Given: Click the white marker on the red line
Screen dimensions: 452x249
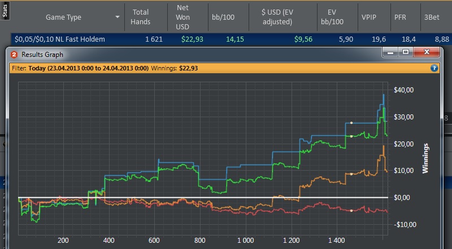Looking at the screenshot, I should pos(351,211).
